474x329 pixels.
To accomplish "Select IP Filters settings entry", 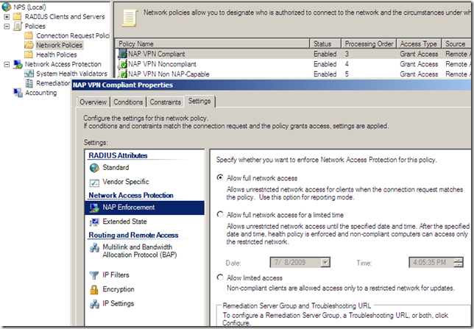I will 116,275.
